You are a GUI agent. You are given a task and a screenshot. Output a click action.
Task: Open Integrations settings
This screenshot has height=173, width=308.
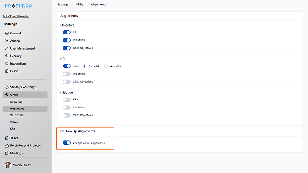pos(18,64)
